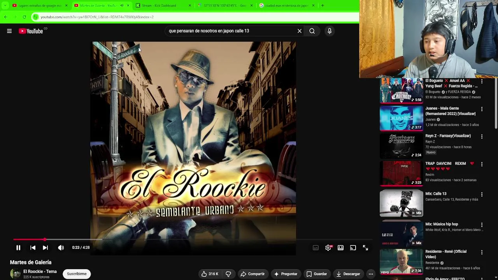The width and height of the screenshot is (498, 280).
Task: Open TRAP DAVICINI REXIM video thumbnail
Action: [401, 173]
